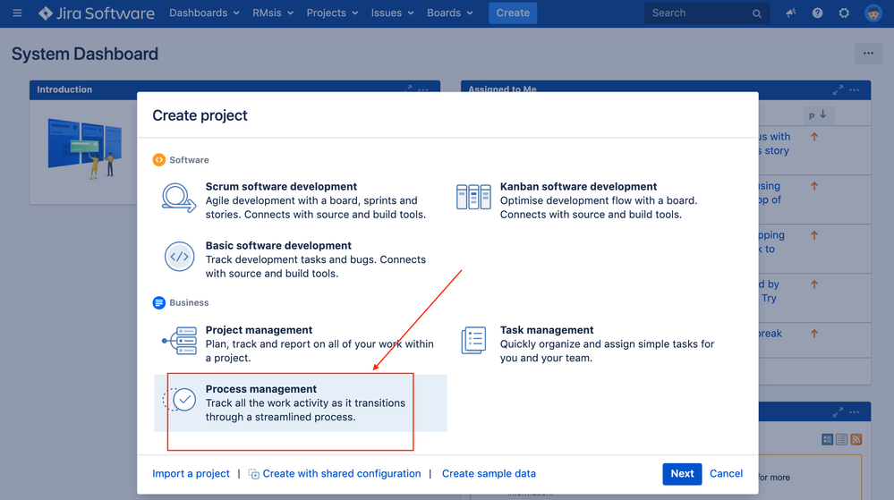Click the Kanban board icon
Viewport: 894px width, 500px height.
[x=473, y=198]
